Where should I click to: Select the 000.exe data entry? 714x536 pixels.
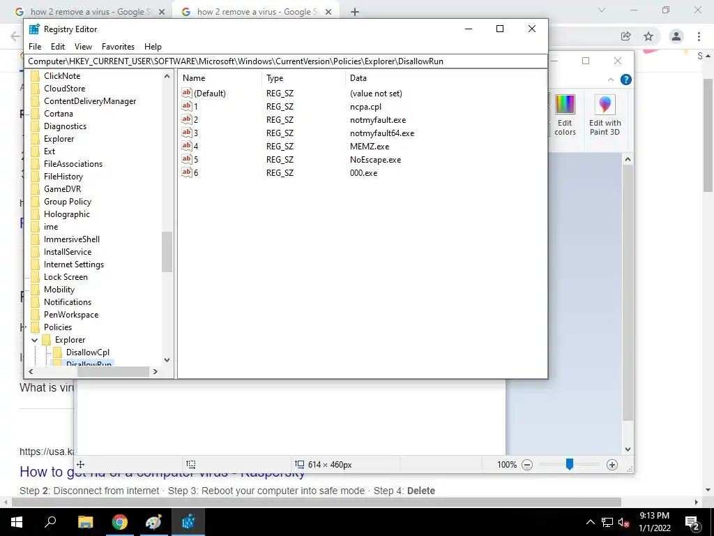pos(363,173)
